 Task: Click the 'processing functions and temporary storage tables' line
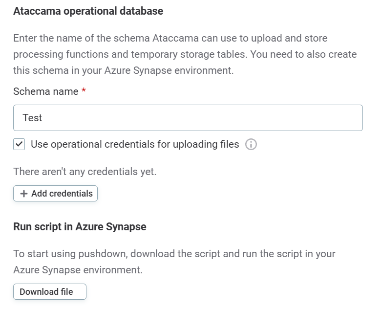coord(185,54)
